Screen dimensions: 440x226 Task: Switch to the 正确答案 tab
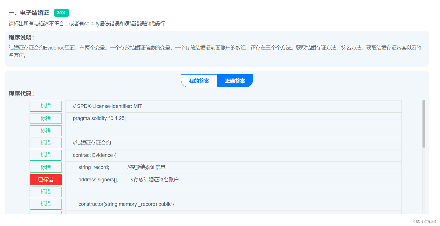click(x=235, y=81)
